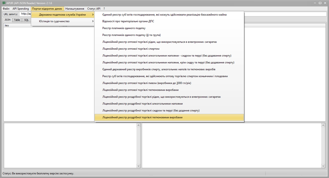Viewport: 329px width, 178px height.
Task: Switch to the Table tab
Action: (x=17, y=20)
